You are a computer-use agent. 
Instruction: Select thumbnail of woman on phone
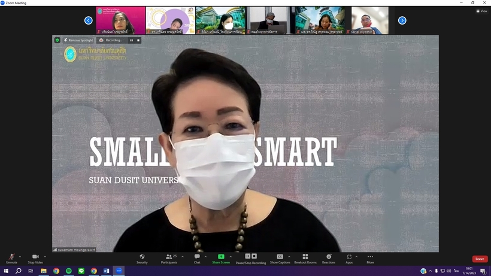[x=320, y=20]
